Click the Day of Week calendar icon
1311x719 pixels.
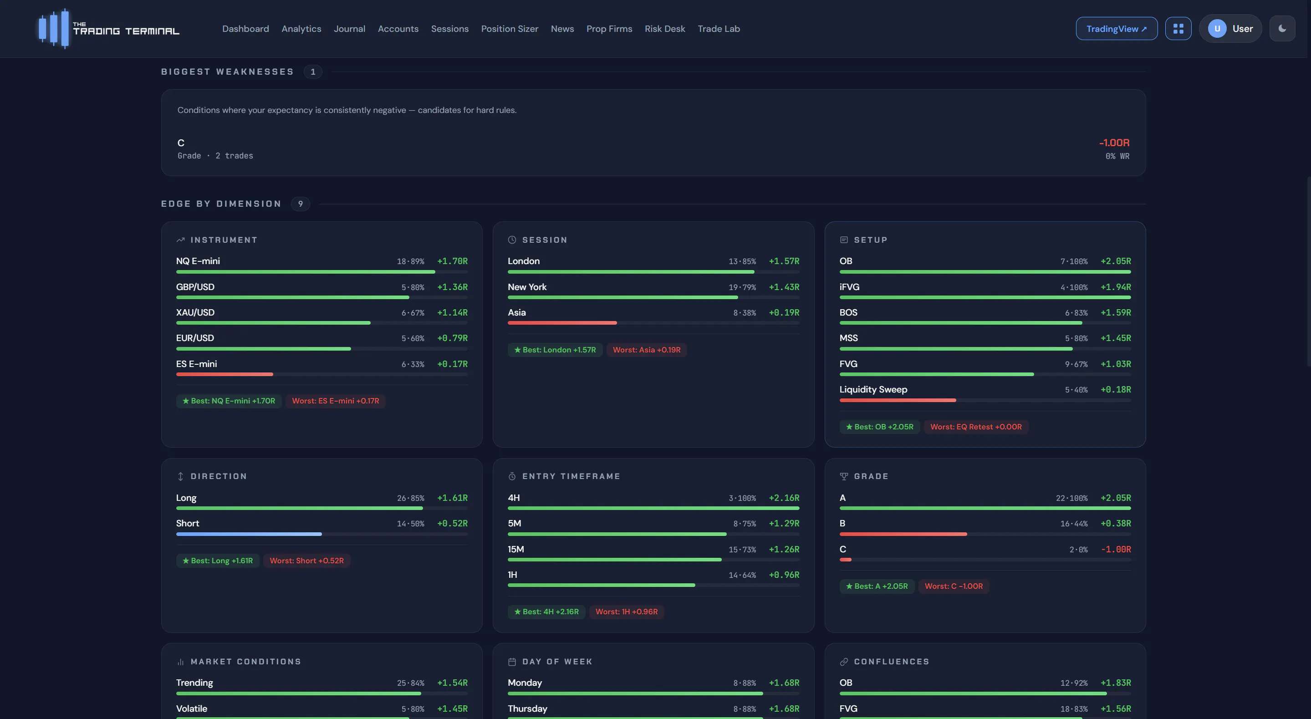(x=512, y=662)
